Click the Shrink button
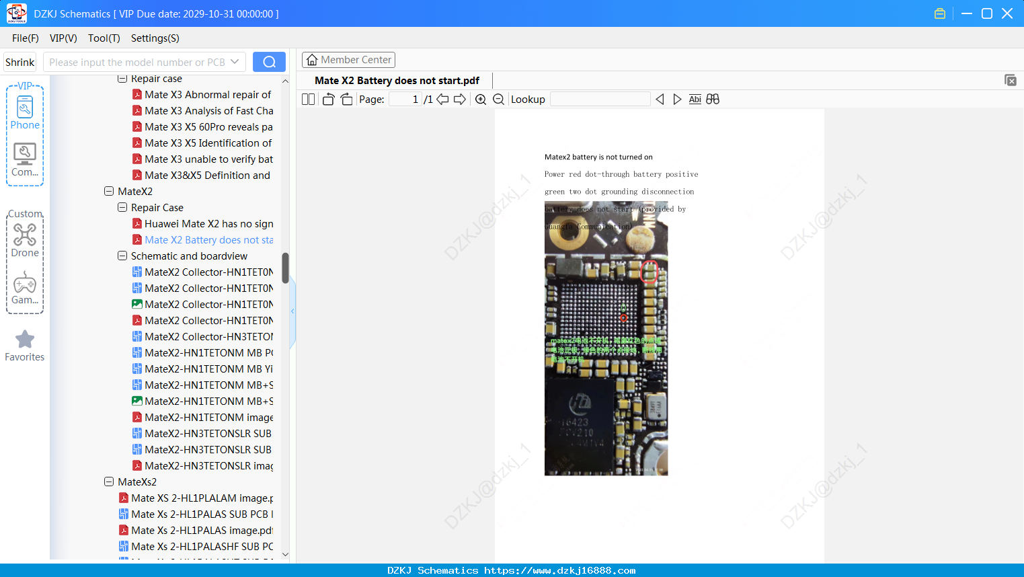This screenshot has width=1024, height=577. tap(20, 62)
